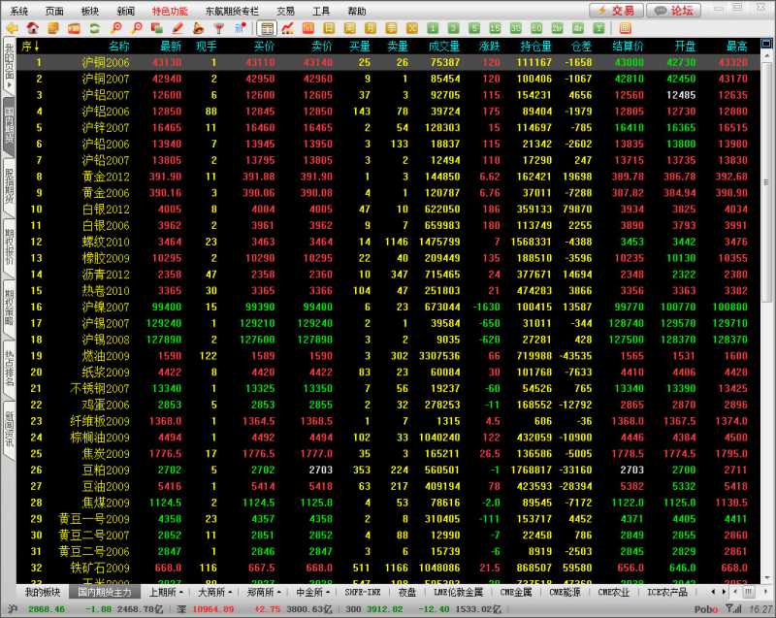Select the 黄金2012 row
Viewport: 776px width, 618px height.
106,177
